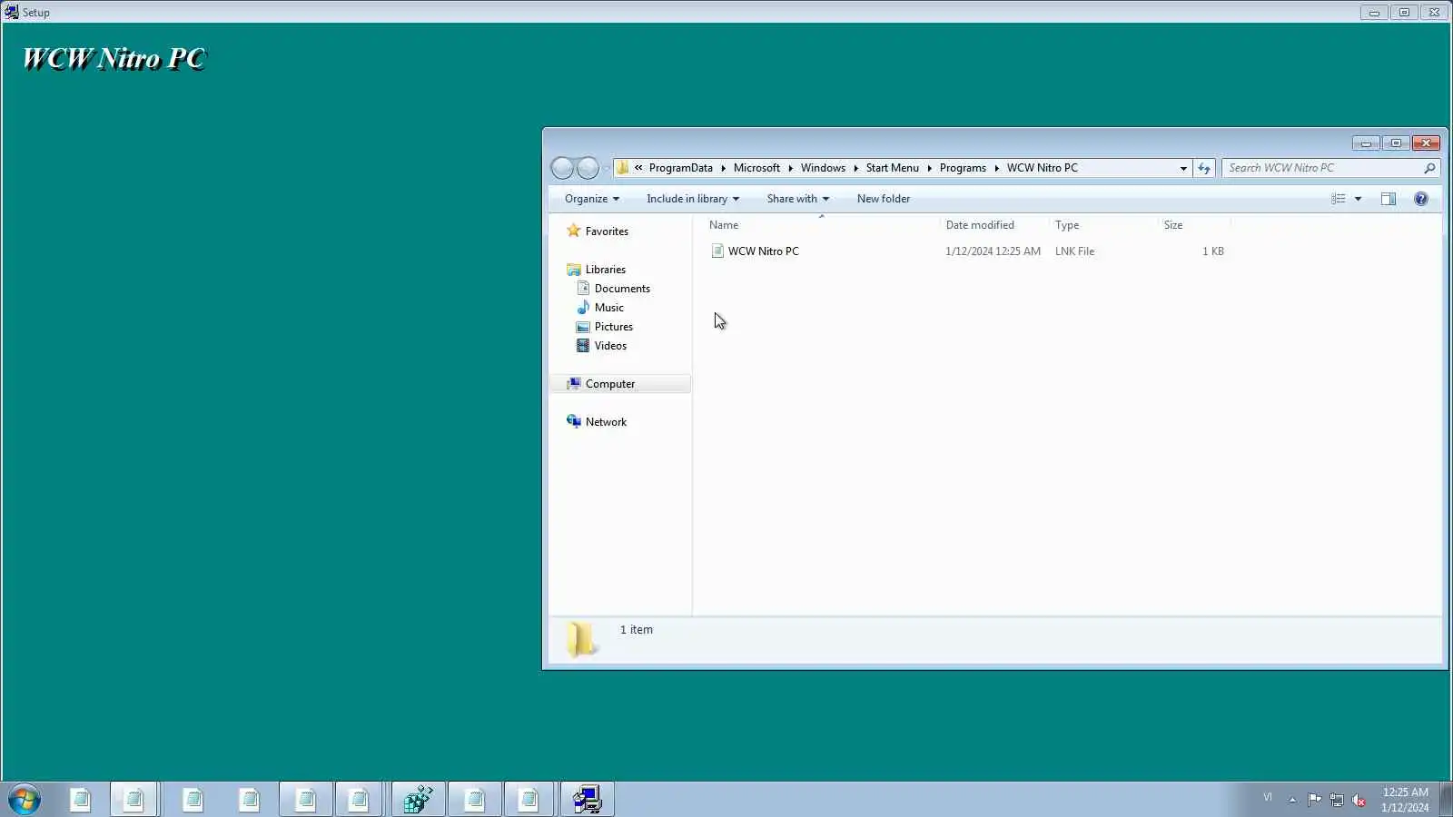The height and width of the screenshot is (817, 1453).
Task: Open the Organize dropdown menu
Action: (592, 199)
